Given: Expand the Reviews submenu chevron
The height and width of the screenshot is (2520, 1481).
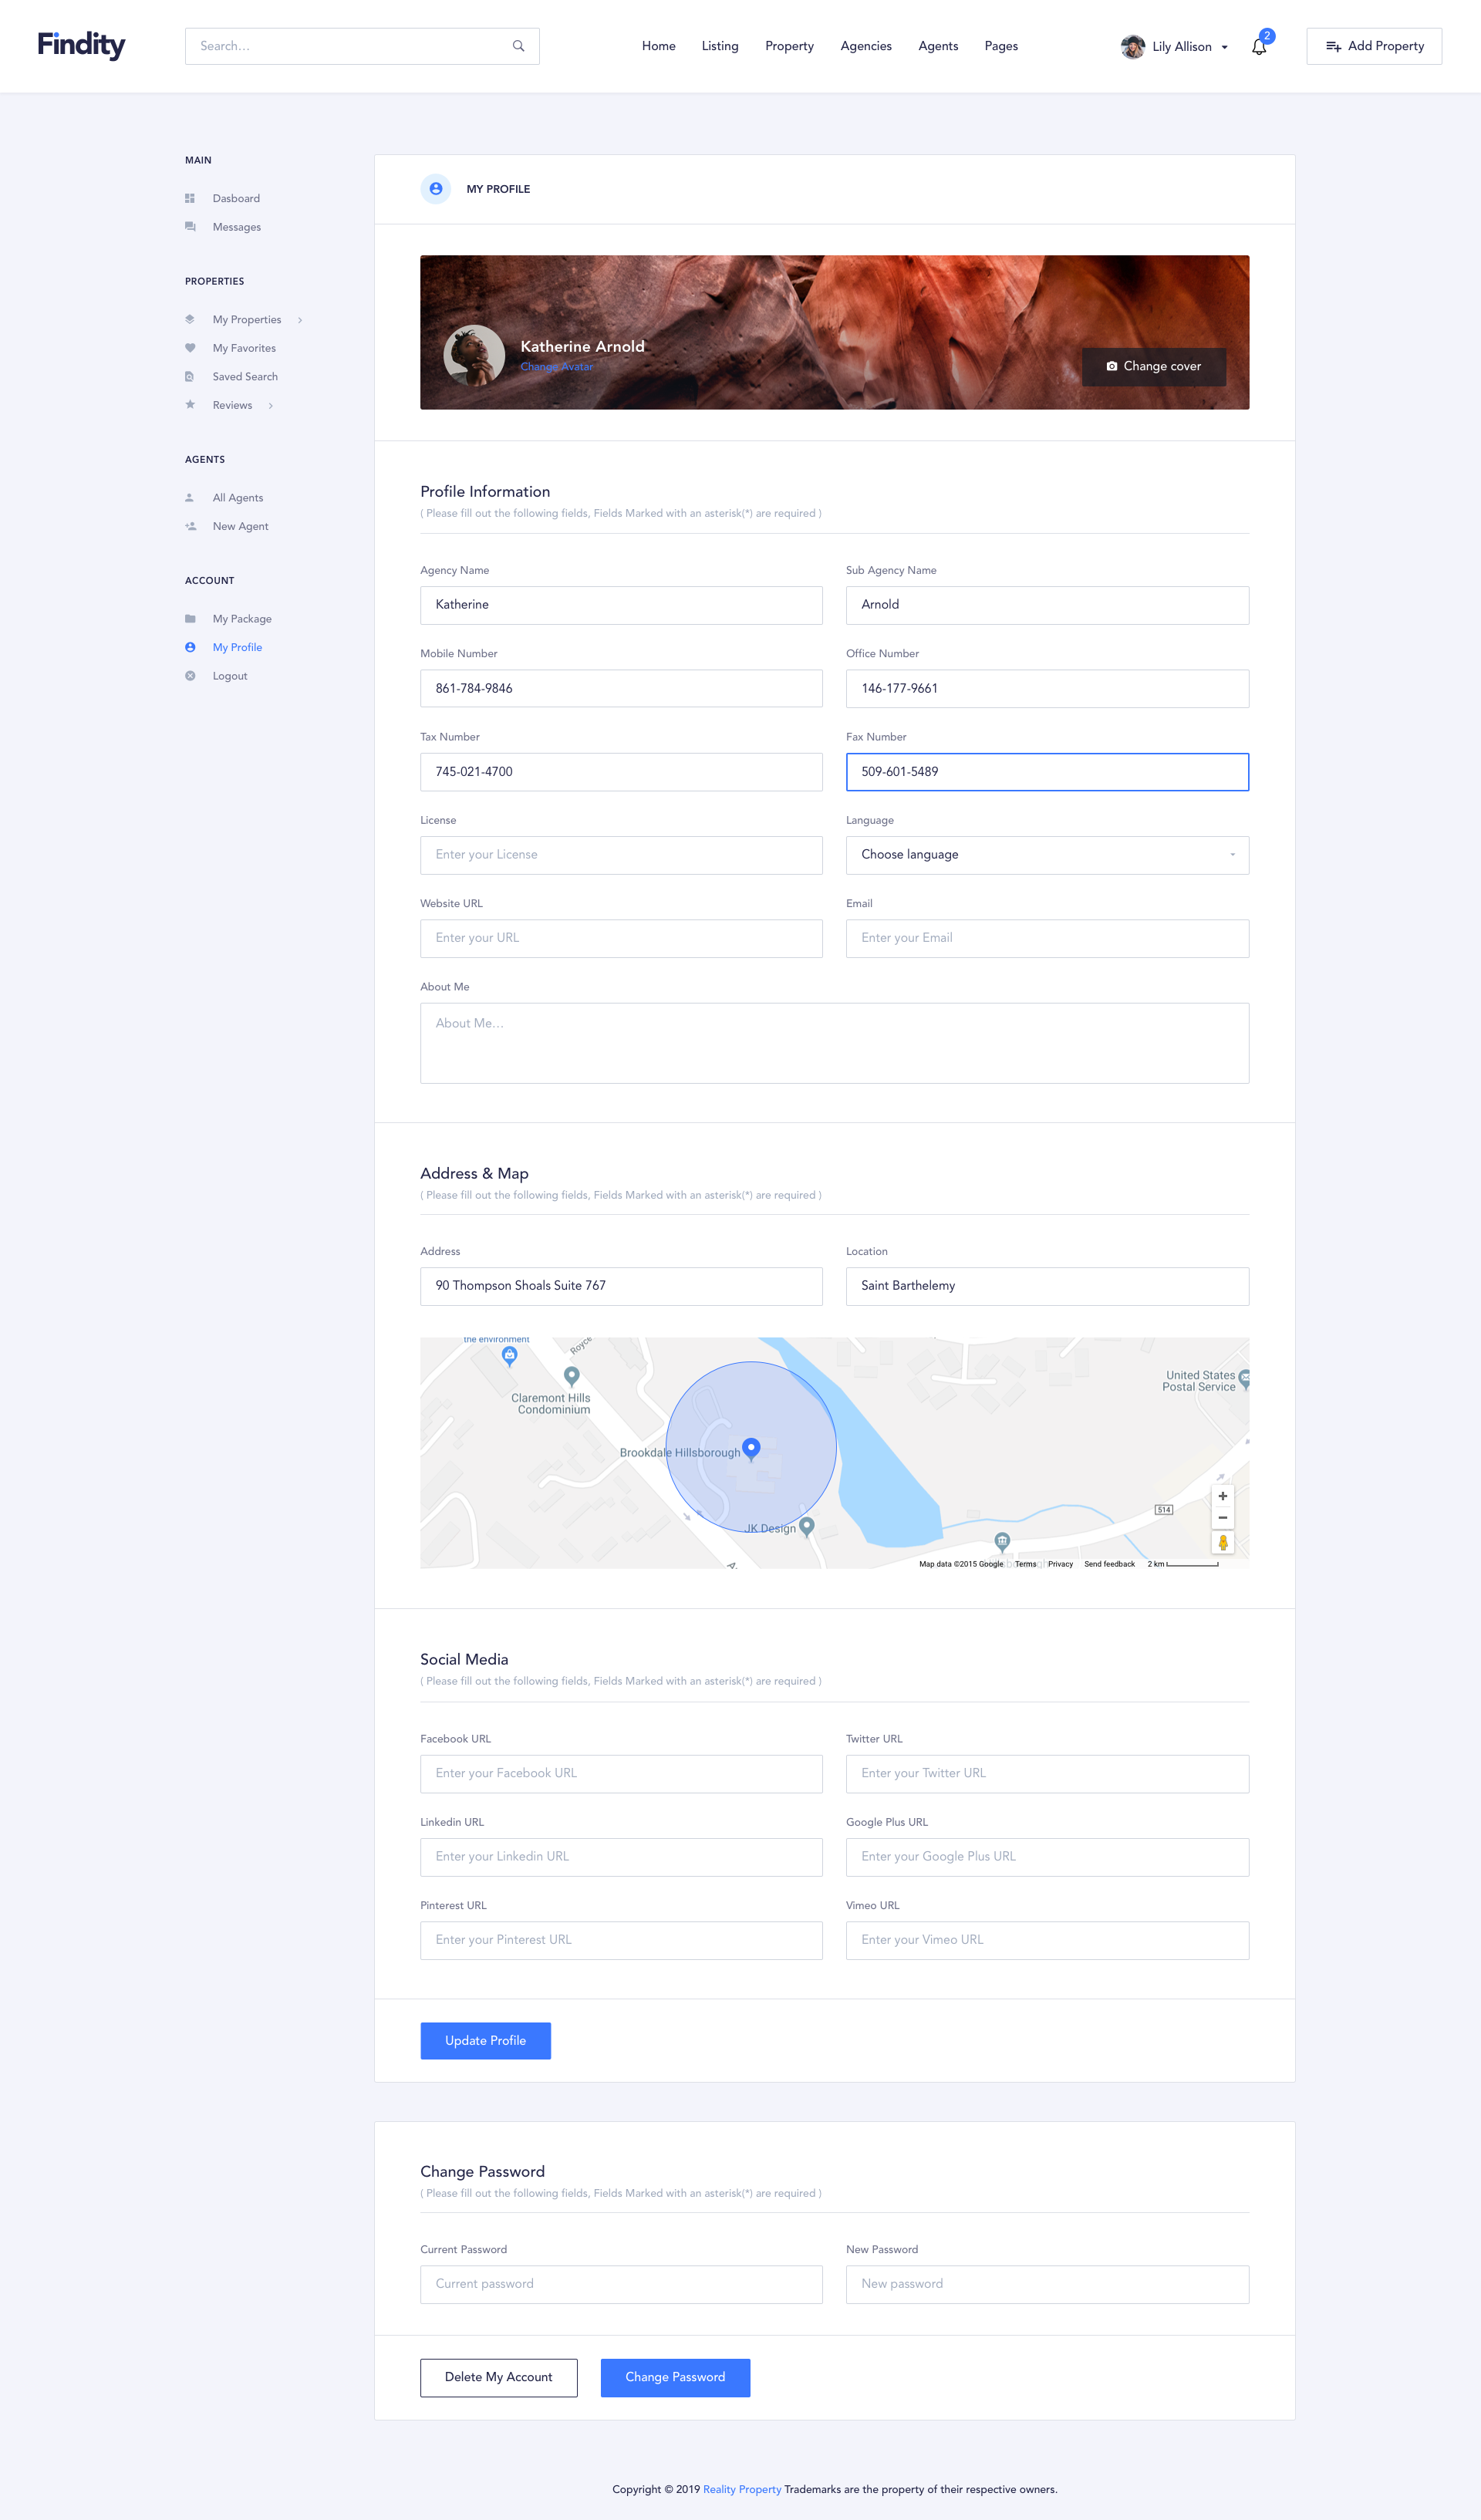Looking at the screenshot, I should pyautogui.click(x=271, y=406).
